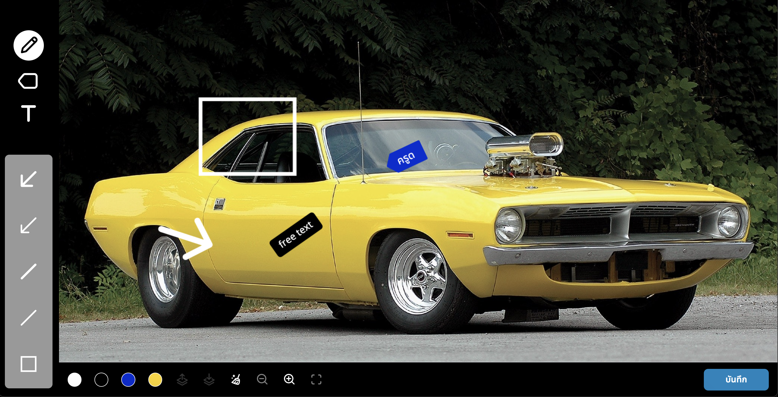Click the blue บันทึก save button

736,379
